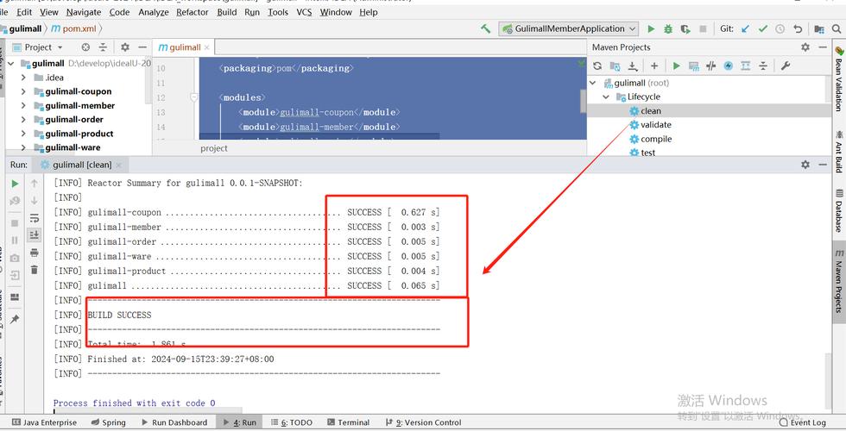Click the Reimport All Maven Projects icon

597,66
